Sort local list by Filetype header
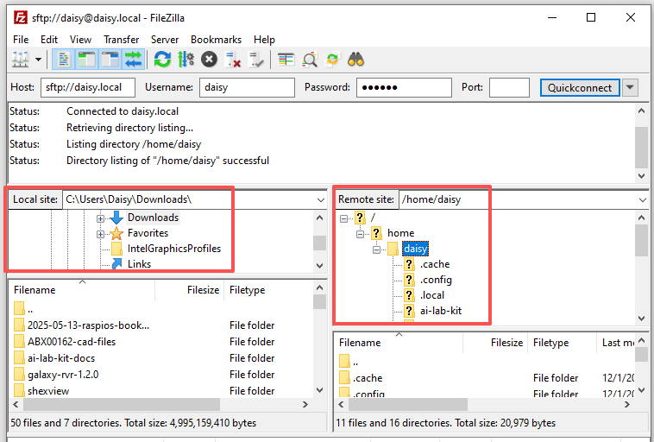This screenshot has height=442, width=654. (268, 290)
